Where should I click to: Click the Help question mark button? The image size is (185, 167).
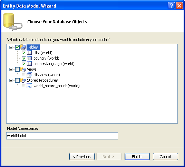[x=171, y=6]
